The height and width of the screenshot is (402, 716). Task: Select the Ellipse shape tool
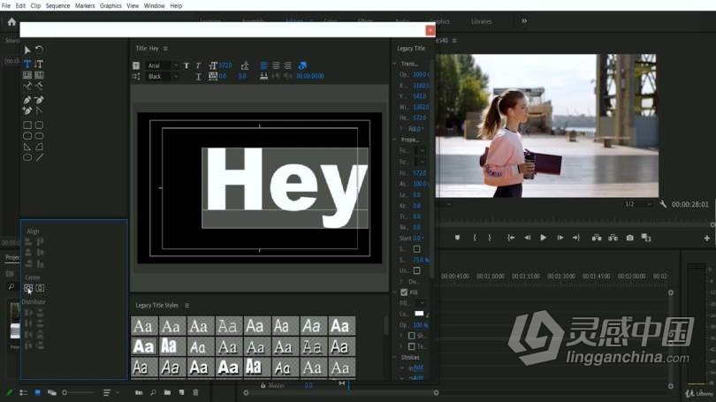pos(27,157)
